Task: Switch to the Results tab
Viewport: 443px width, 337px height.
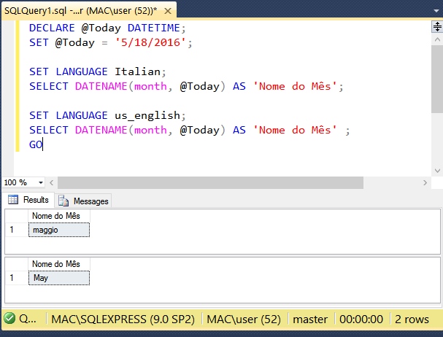Action: (x=28, y=200)
